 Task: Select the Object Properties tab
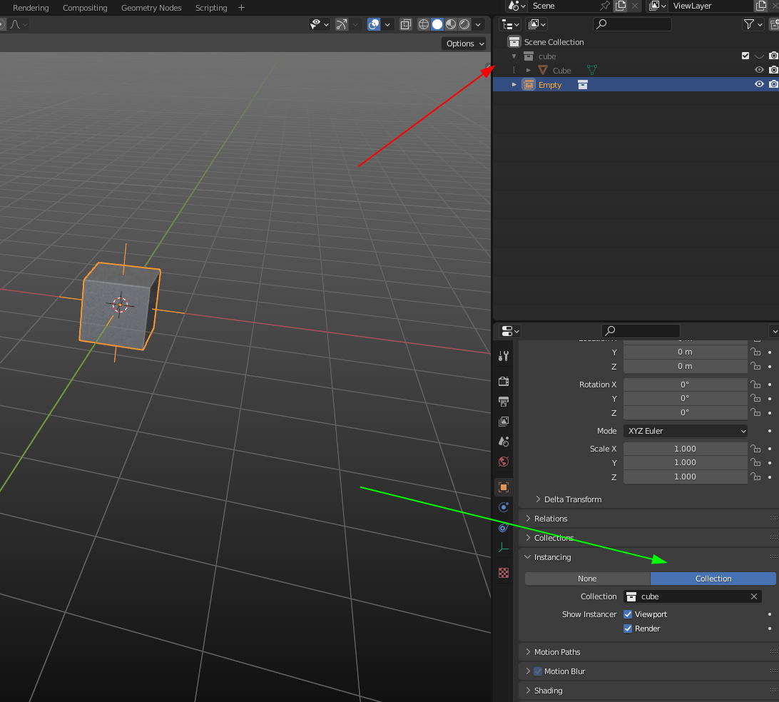pos(504,487)
